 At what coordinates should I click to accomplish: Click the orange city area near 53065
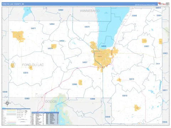point(81,82)
